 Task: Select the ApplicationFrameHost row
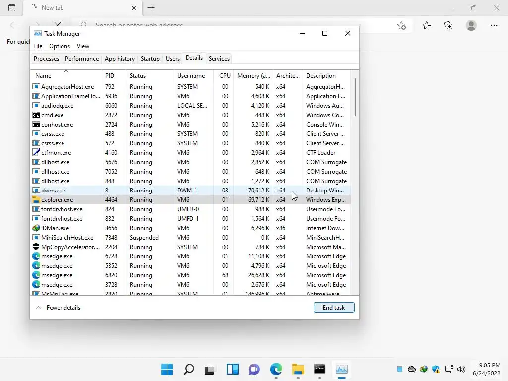click(x=191, y=96)
